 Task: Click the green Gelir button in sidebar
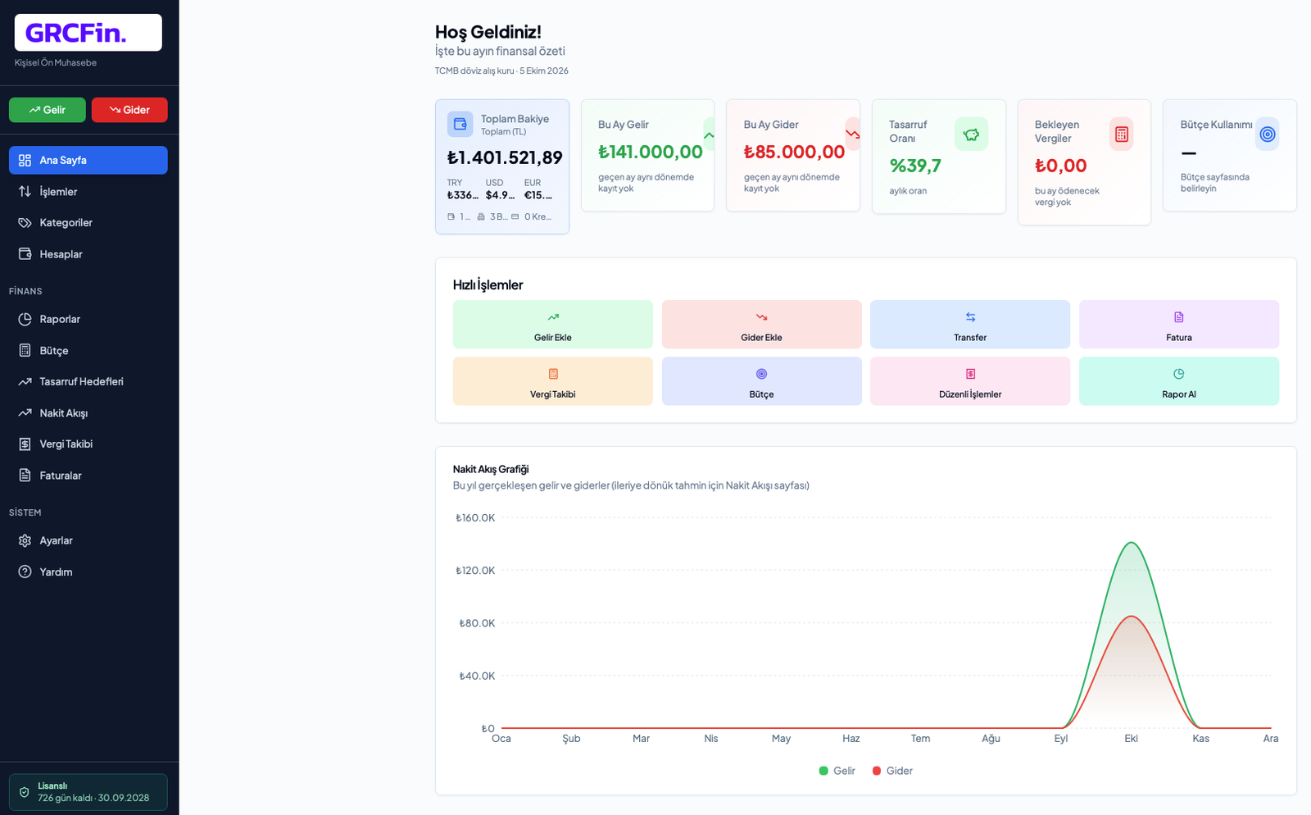coord(48,110)
